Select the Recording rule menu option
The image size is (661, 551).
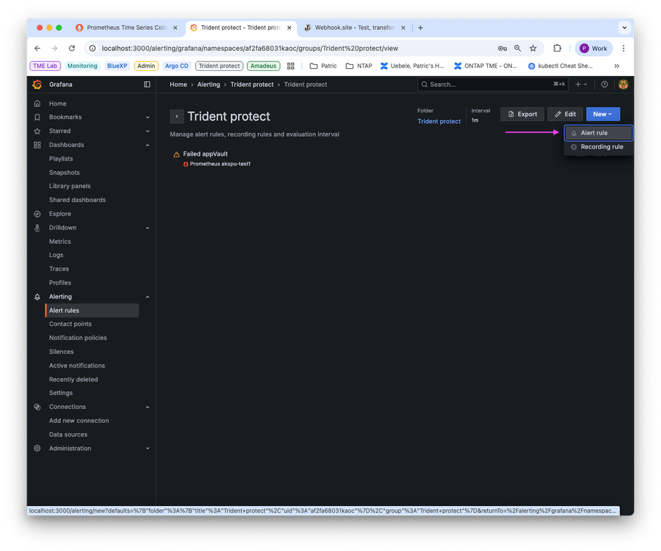tap(597, 147)
